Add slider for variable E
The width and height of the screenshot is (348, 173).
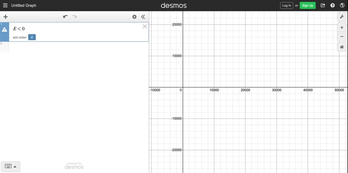[x=32, y=37]
